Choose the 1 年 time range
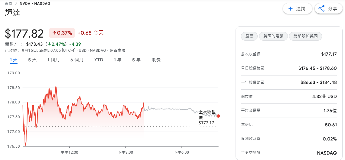This screenshot has height=160, width=345. tap(118, 60)
